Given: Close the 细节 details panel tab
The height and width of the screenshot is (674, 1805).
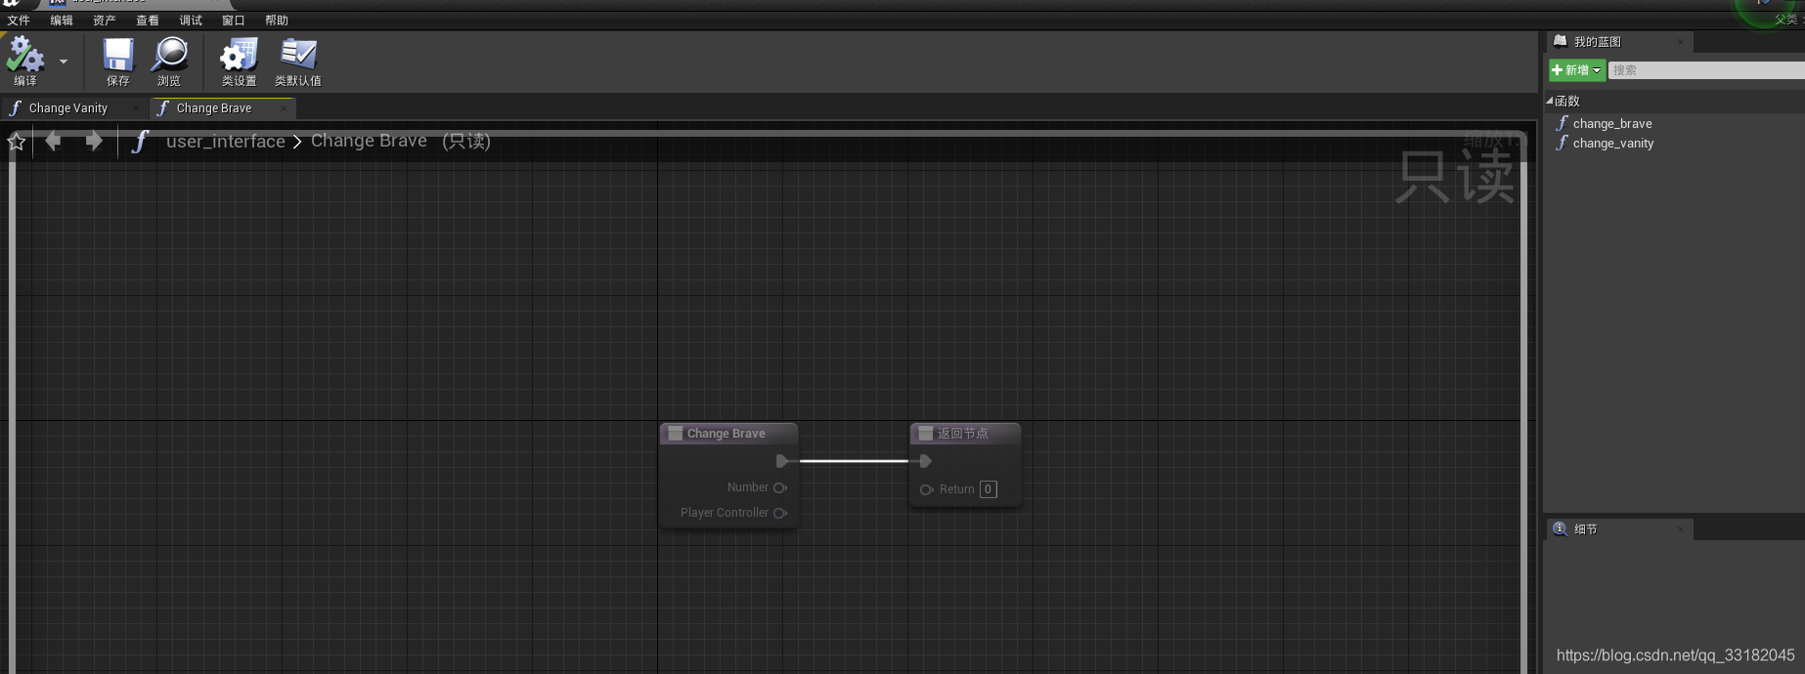Looking at the screenshot, I should pos(1681,528).
